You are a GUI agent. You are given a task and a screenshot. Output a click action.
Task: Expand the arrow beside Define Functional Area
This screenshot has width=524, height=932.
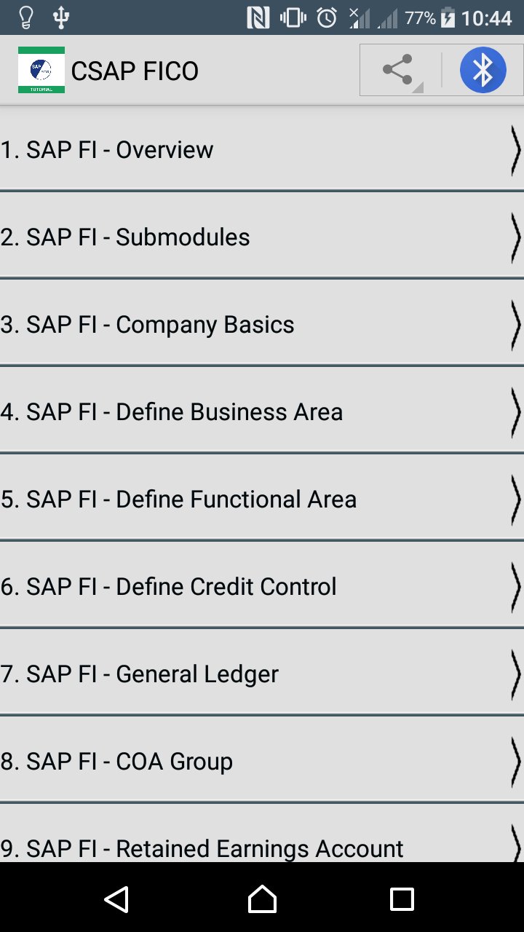coord(515,499)
